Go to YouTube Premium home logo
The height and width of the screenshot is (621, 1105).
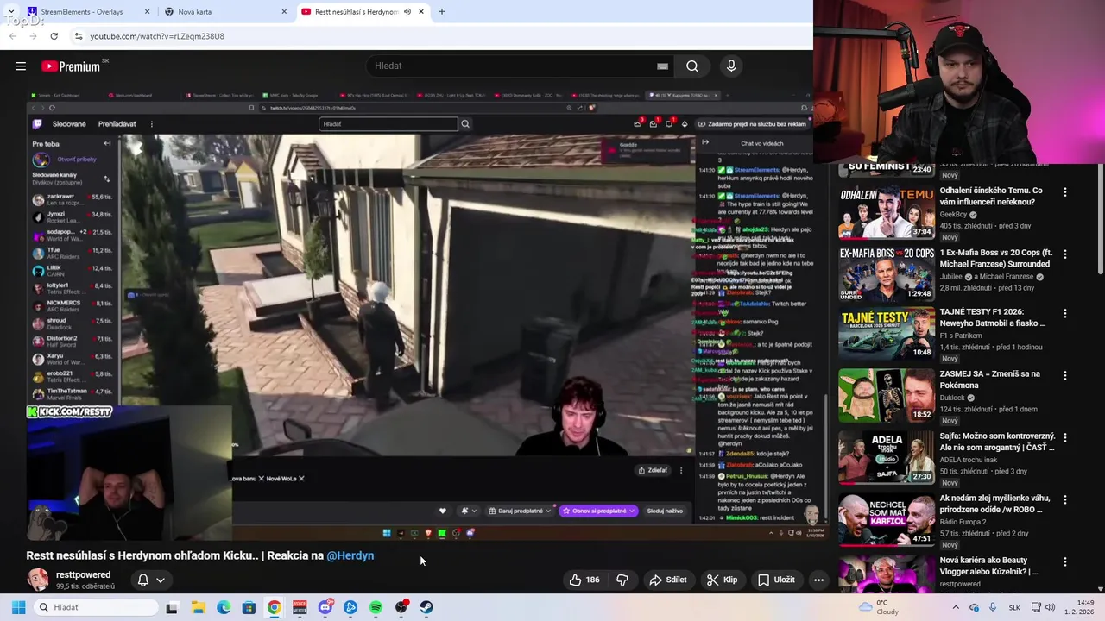71,66
